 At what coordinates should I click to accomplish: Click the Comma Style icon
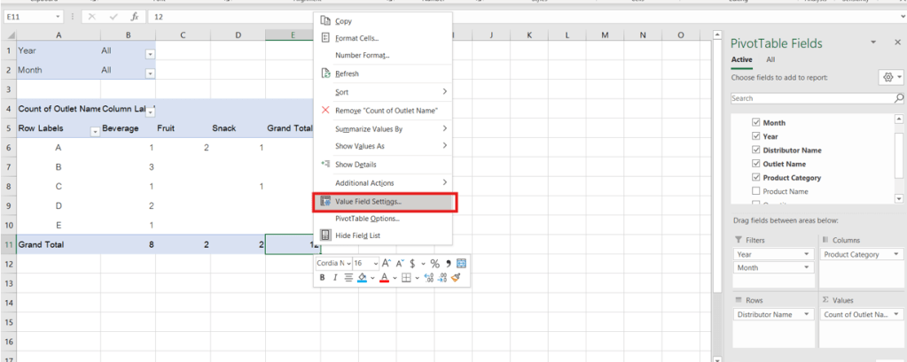(x=449, y=263)
